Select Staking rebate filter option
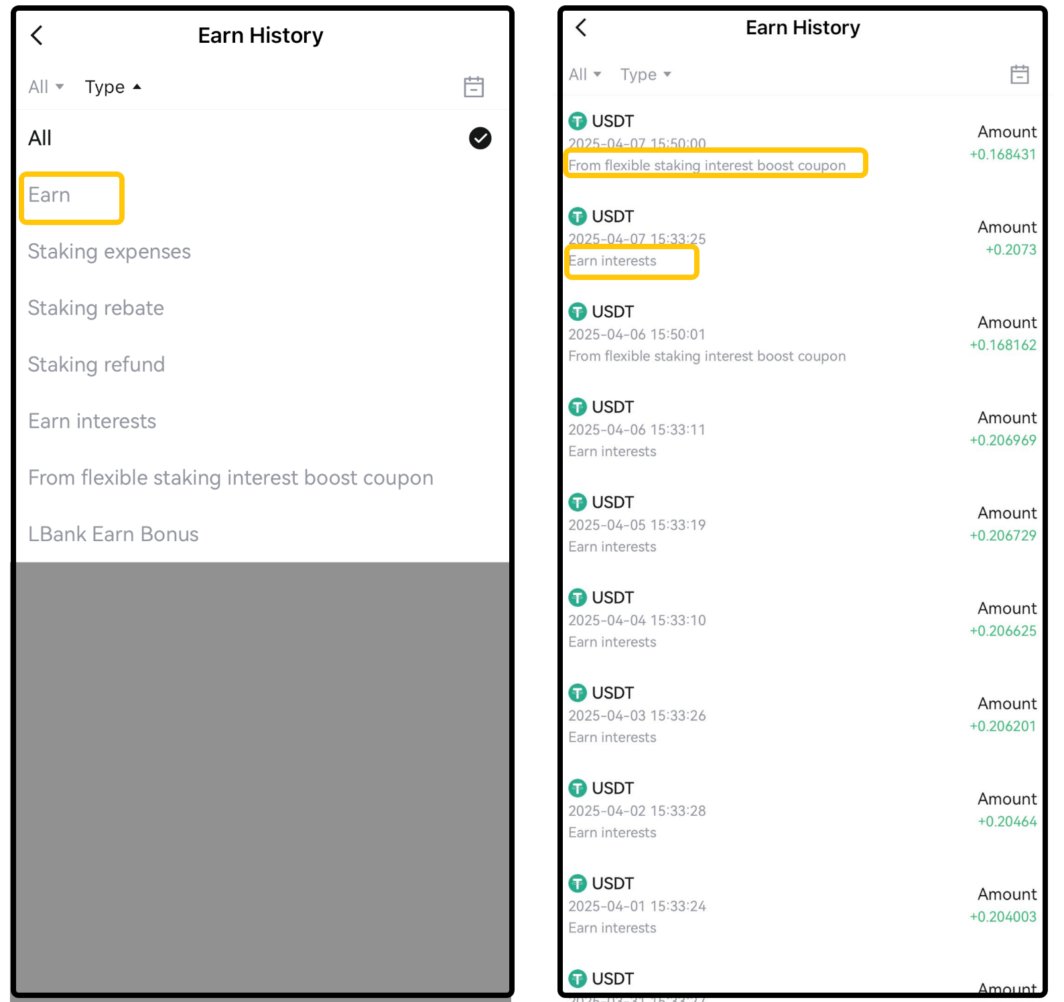The width and height of the screenshot is (1064, 1002). 96,308
